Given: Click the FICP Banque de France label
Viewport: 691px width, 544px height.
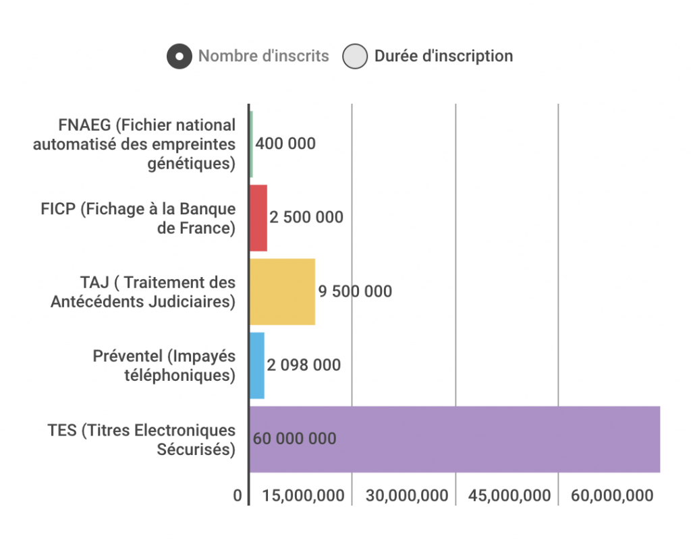Looking at the screenshot, I should point(138,218).
